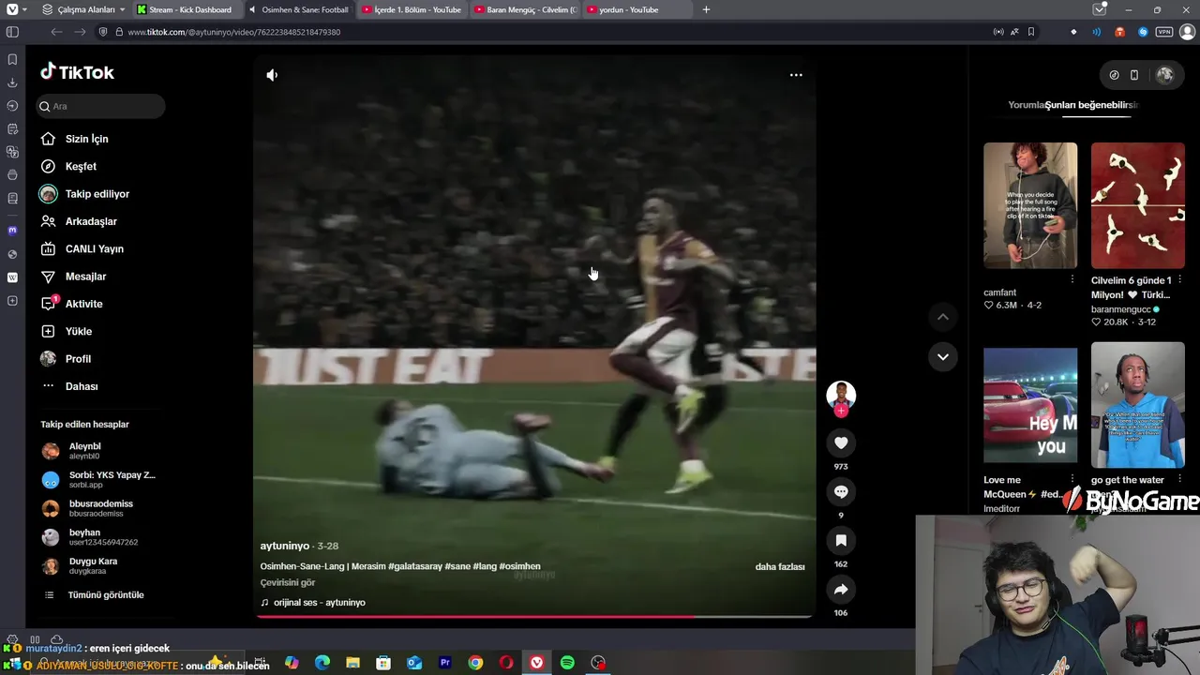Open Arkadaşlar page

tap(79, 221)
